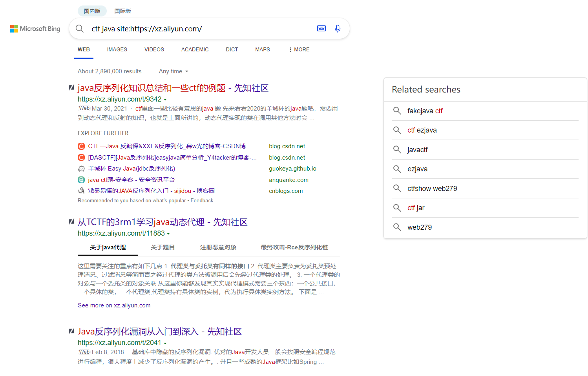Image resolution: width=588 pixels, height=376 pixels.
Task: Click the anquanke icon beside java ctf题
Action: (81, 180)
